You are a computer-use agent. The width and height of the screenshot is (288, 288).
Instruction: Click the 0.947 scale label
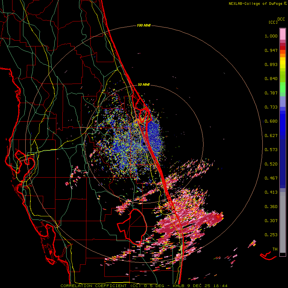271,50
